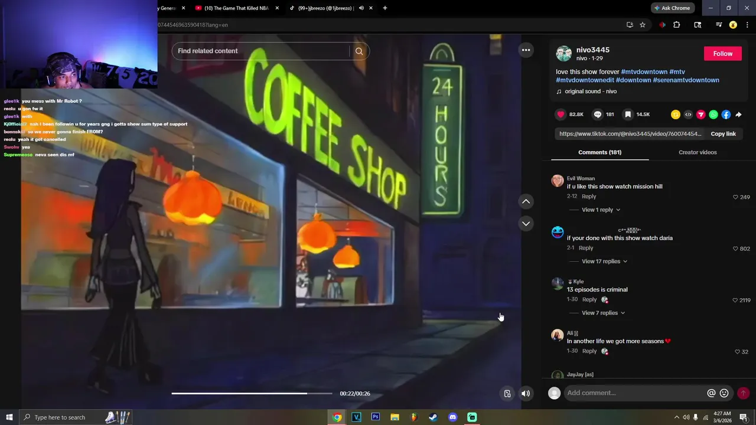
Task: Open Photoshop from the taskbar
Action: pyautogui.click(x=375, y=417)
